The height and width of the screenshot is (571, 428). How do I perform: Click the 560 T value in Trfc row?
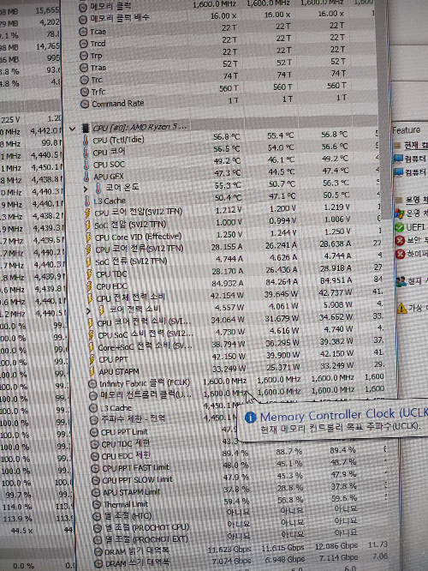pos(229,88)
